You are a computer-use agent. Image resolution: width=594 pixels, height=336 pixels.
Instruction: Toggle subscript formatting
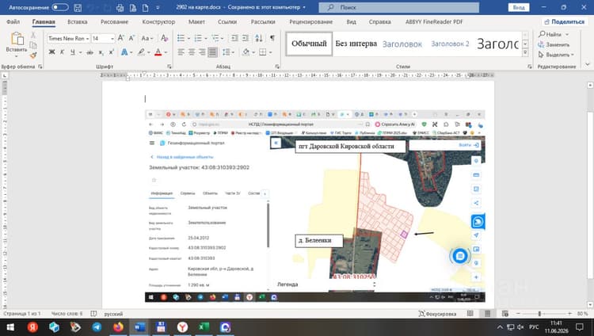tap(101, 52)
